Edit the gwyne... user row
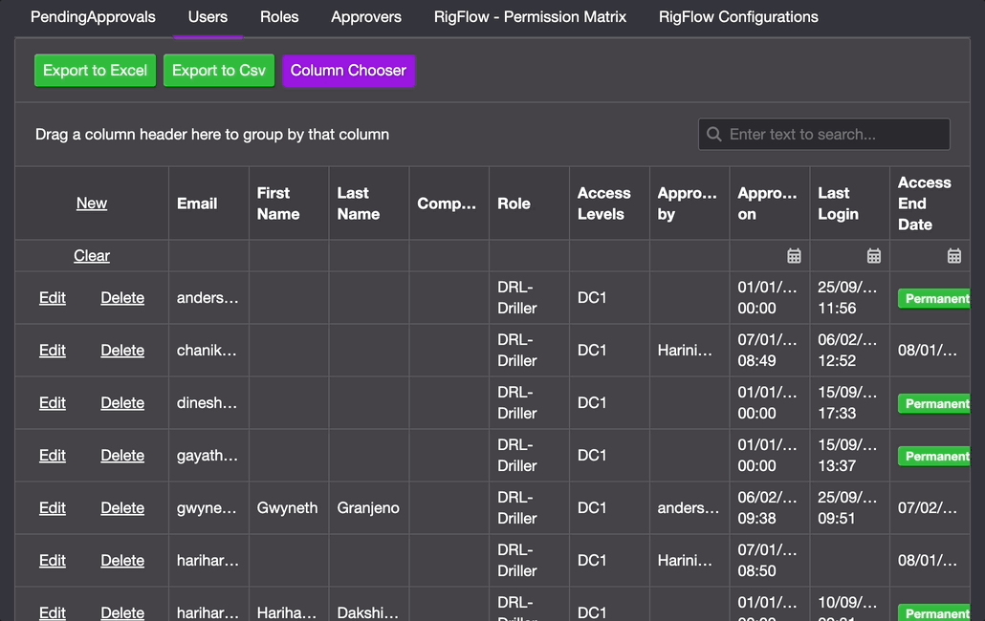 click(53, 508)
